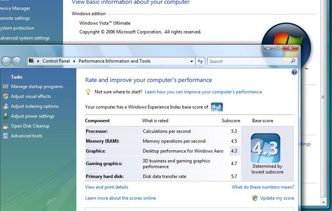
Task: Click the refresh button in address bar
Action: coord(200,61)
